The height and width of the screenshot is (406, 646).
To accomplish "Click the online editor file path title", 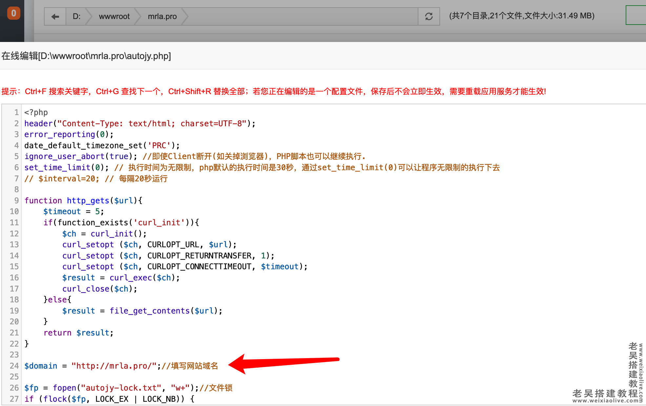I will click(86, 56).
